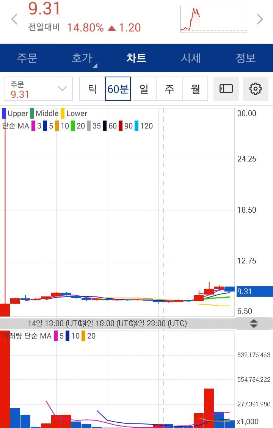273x428 pixels.
Task: Click the MA 3 magenta swatch
Action: 33,126
